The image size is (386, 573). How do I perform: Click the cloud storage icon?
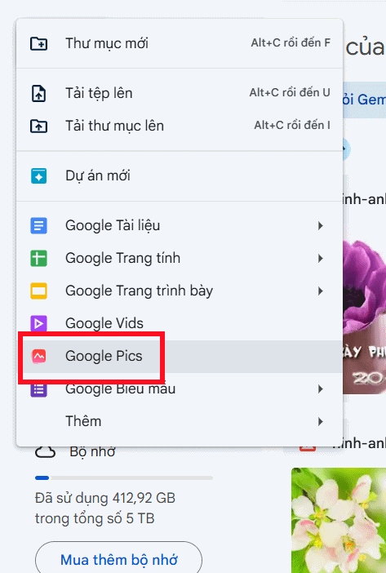click(45, 452)
